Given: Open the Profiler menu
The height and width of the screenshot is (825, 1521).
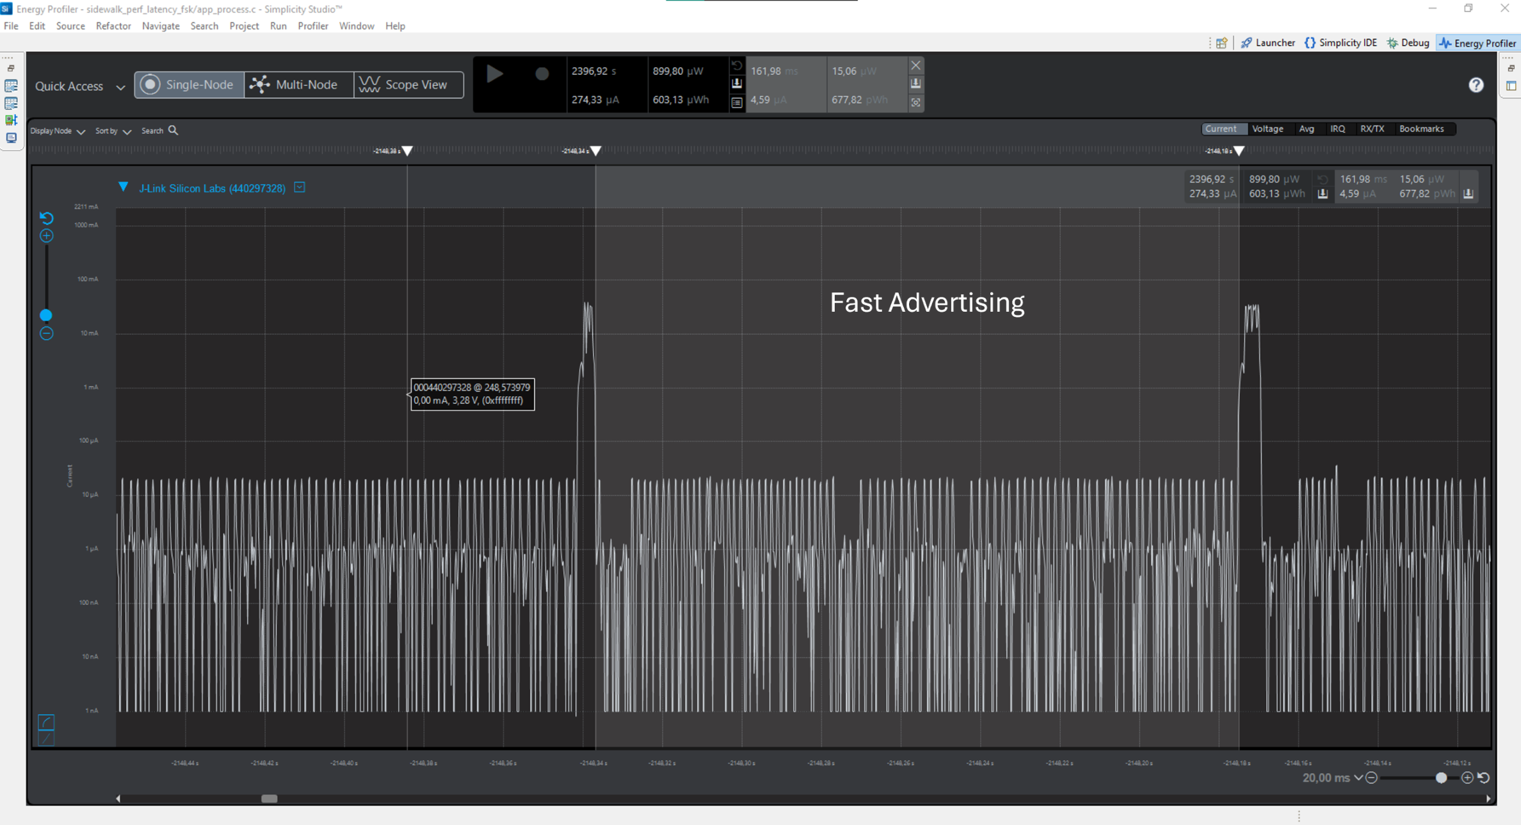Looking at the screenshot, I should 313,26.
